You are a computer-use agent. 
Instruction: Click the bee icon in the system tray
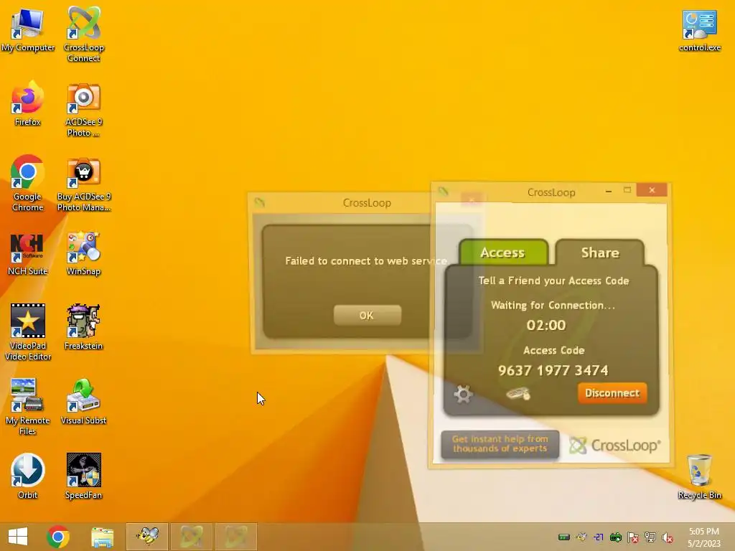pyautogui.click(x=581, y=537)
